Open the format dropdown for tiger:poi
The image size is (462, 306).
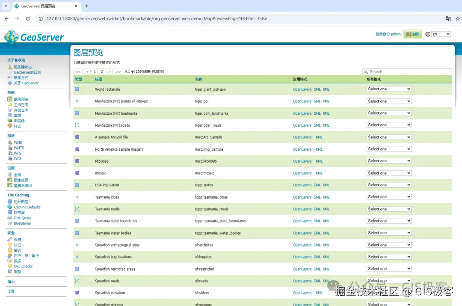tap(389, 101)
